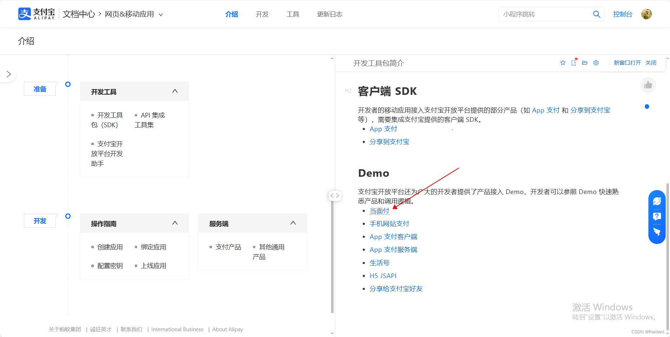Open the 网页&移动应用 dropdown

click(134, 14)
